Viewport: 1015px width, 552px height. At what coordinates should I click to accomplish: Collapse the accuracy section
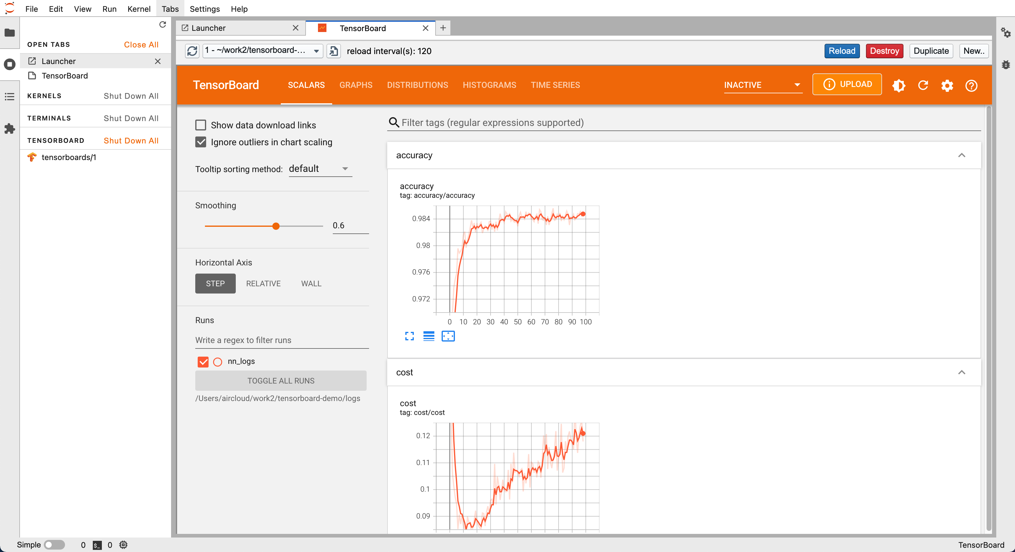click(x=961, y=155)
